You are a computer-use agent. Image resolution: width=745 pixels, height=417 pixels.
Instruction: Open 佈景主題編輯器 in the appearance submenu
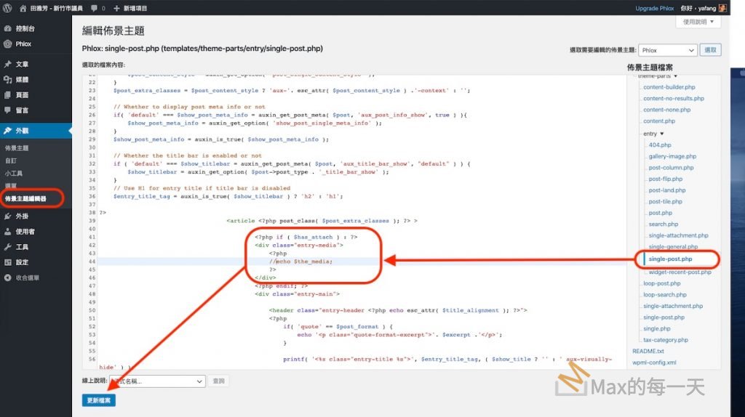pyautogui.click(x=26, y=198)
